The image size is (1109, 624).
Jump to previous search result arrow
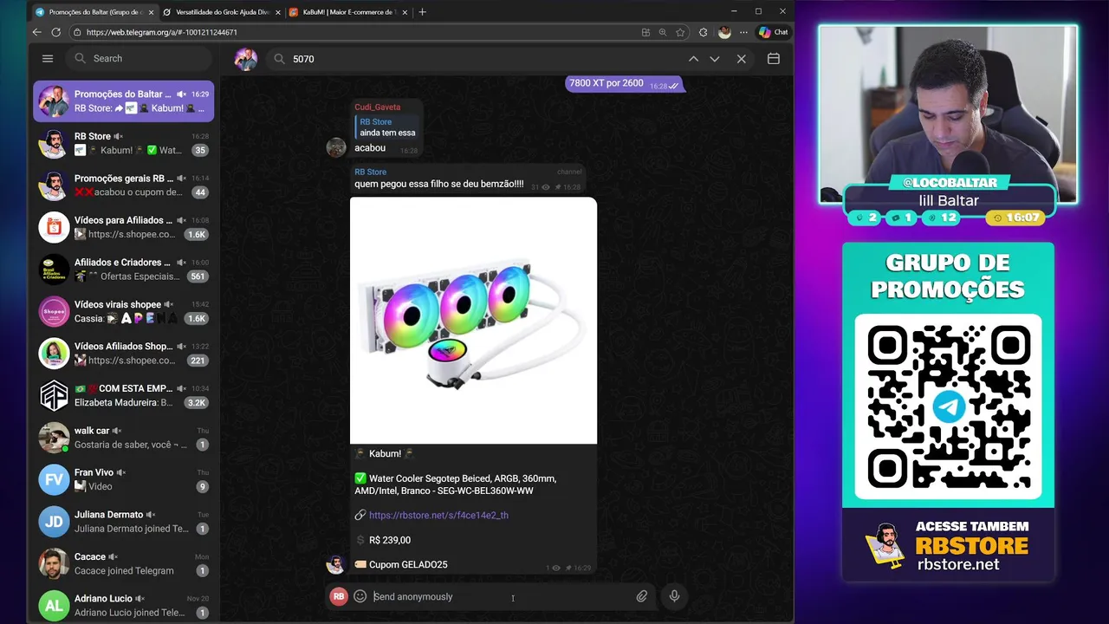[x=693, y=59]
